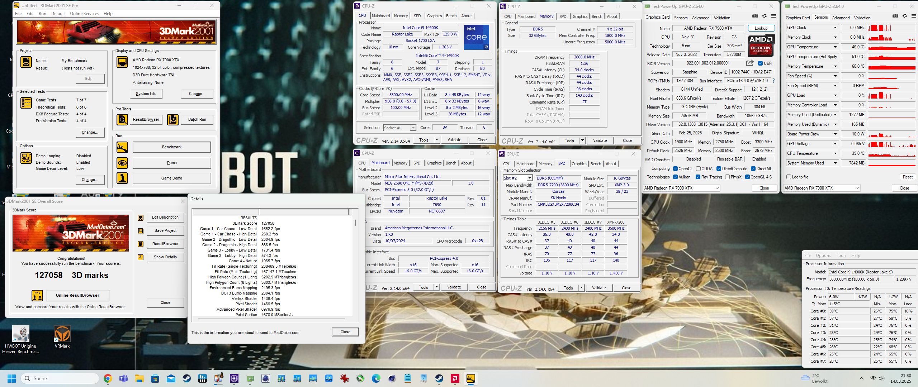Toggle the Ray Tracing checkbox

[x=698, y=177]
